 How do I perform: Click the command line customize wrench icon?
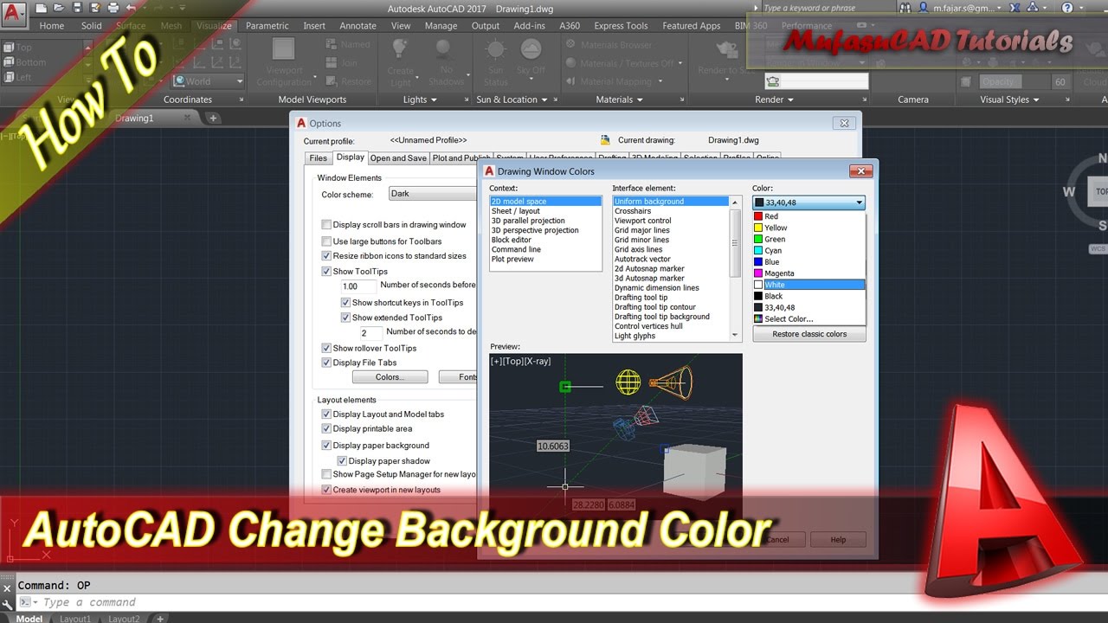pos(8,603)
